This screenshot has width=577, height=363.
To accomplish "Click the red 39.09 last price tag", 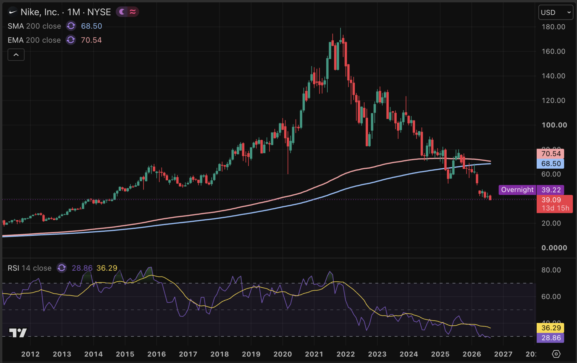I will point(555,204).
